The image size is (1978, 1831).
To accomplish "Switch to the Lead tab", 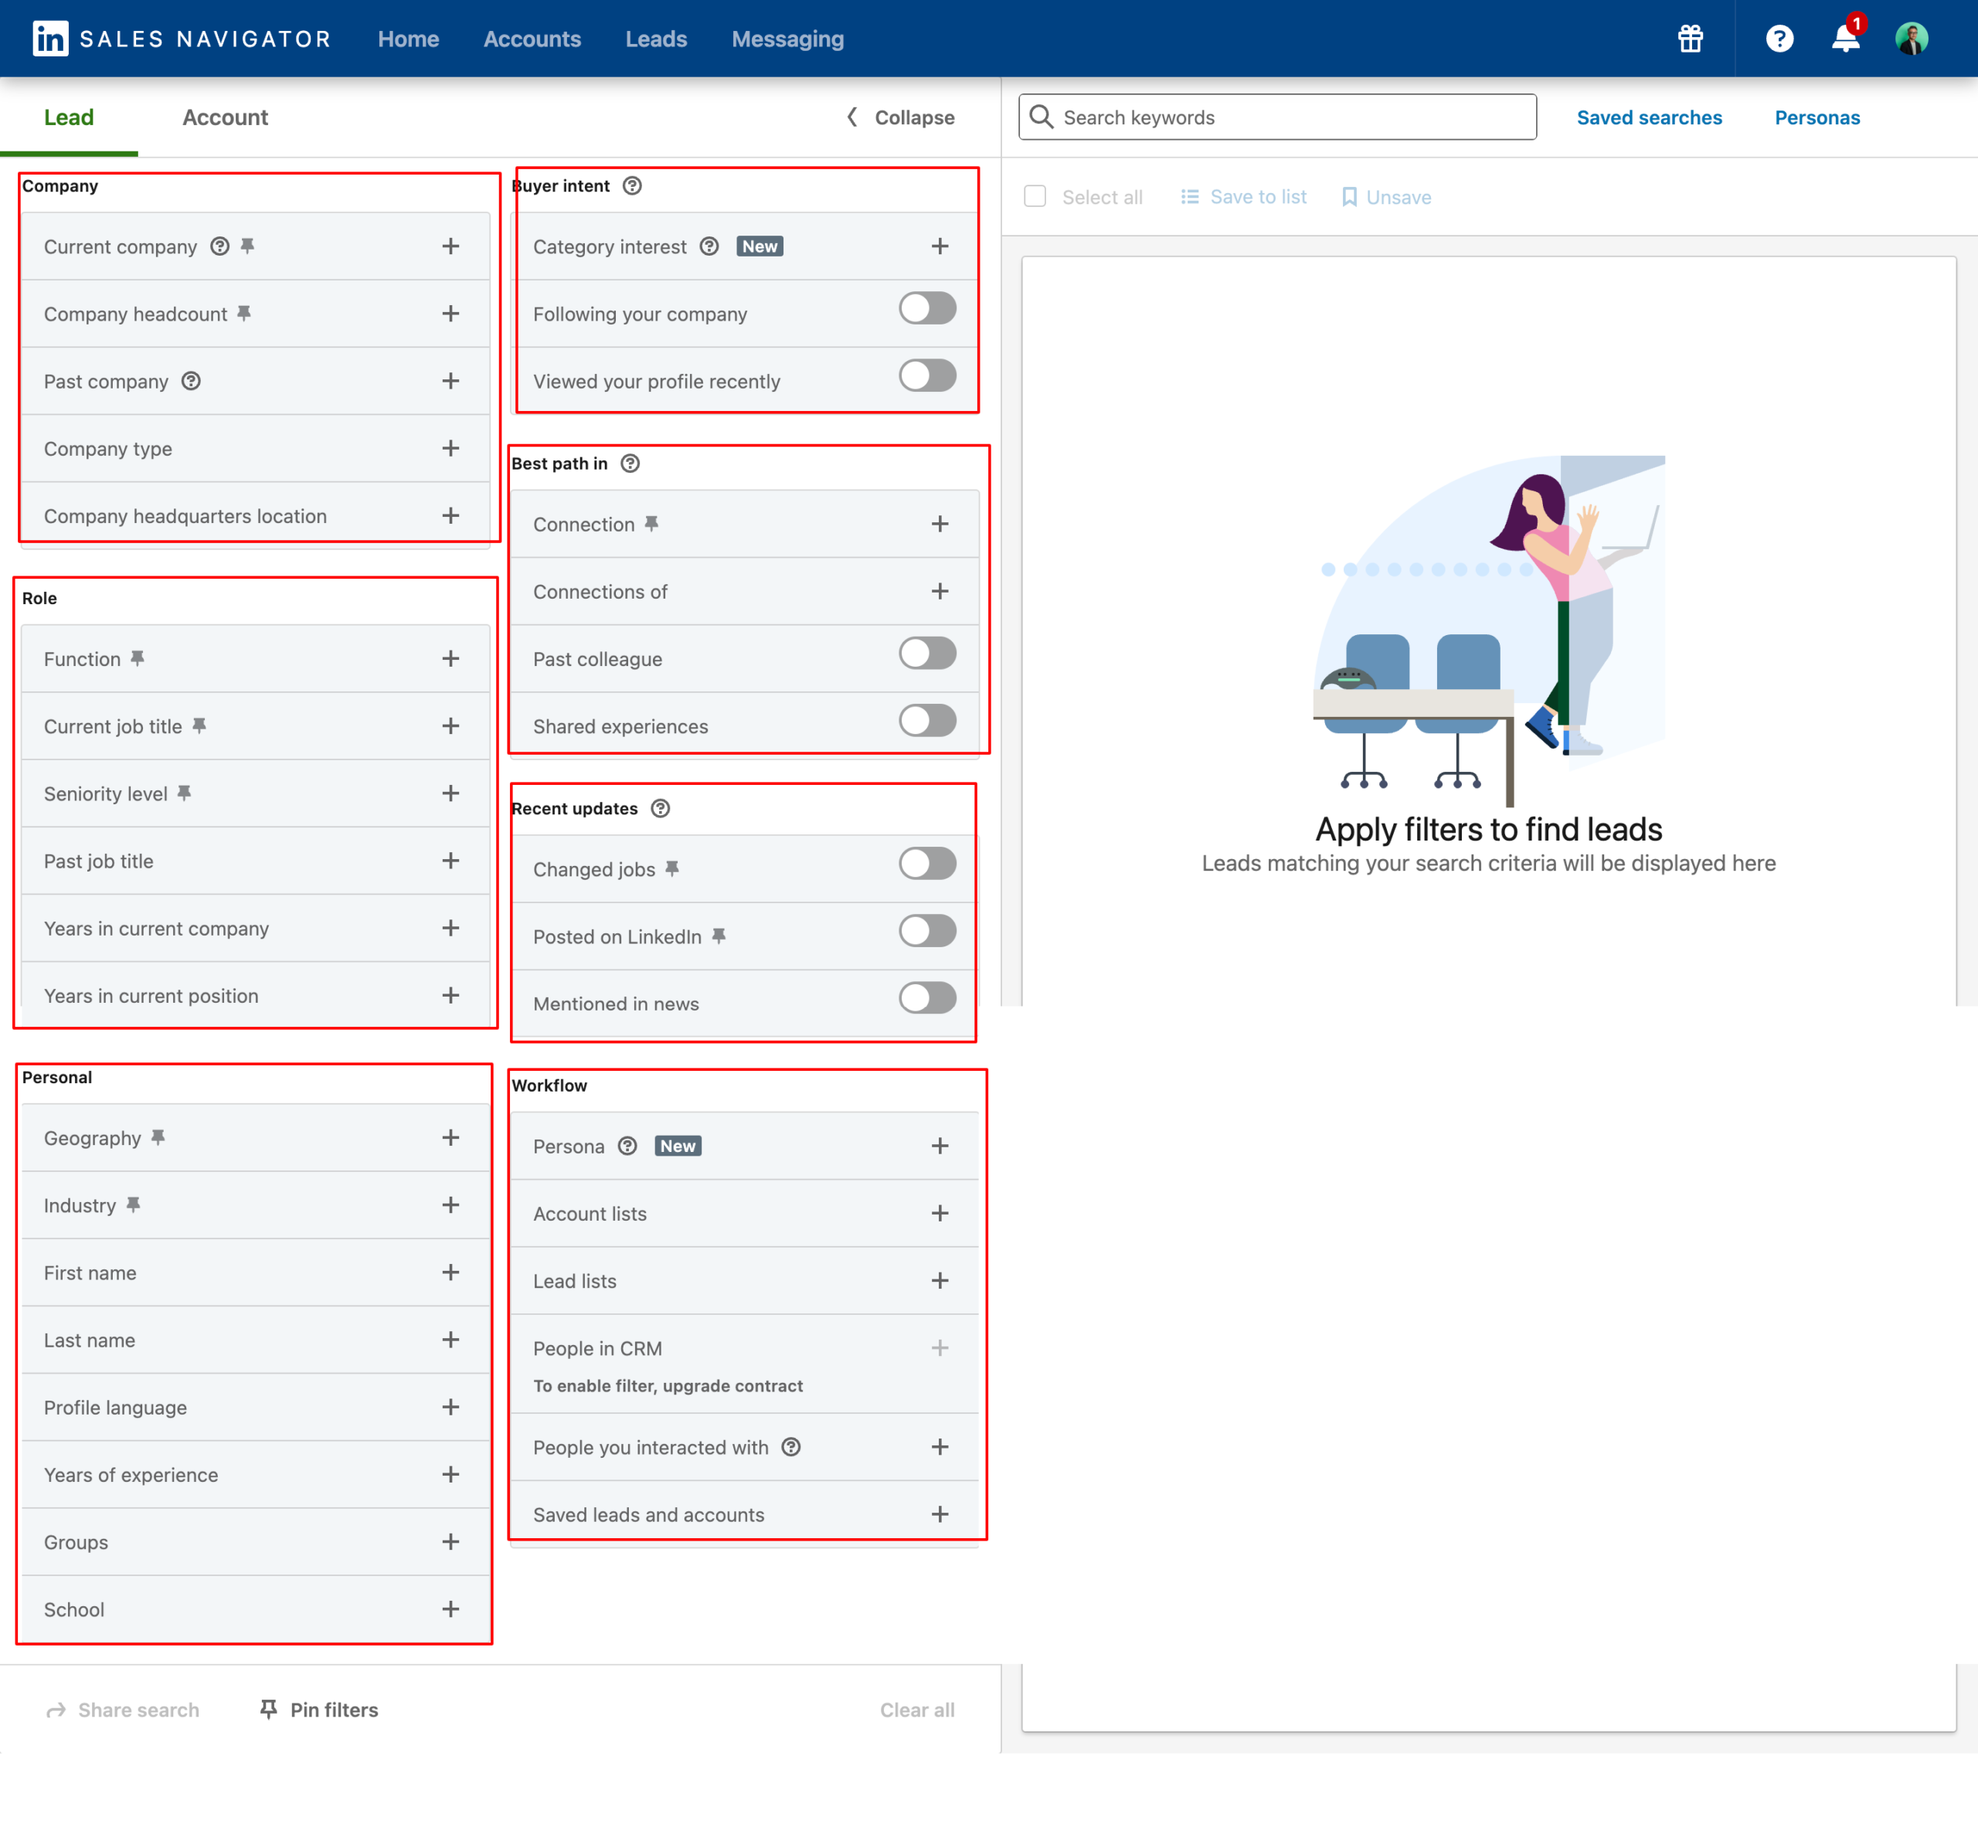I will pyautogui.click(x=68, y=117).
